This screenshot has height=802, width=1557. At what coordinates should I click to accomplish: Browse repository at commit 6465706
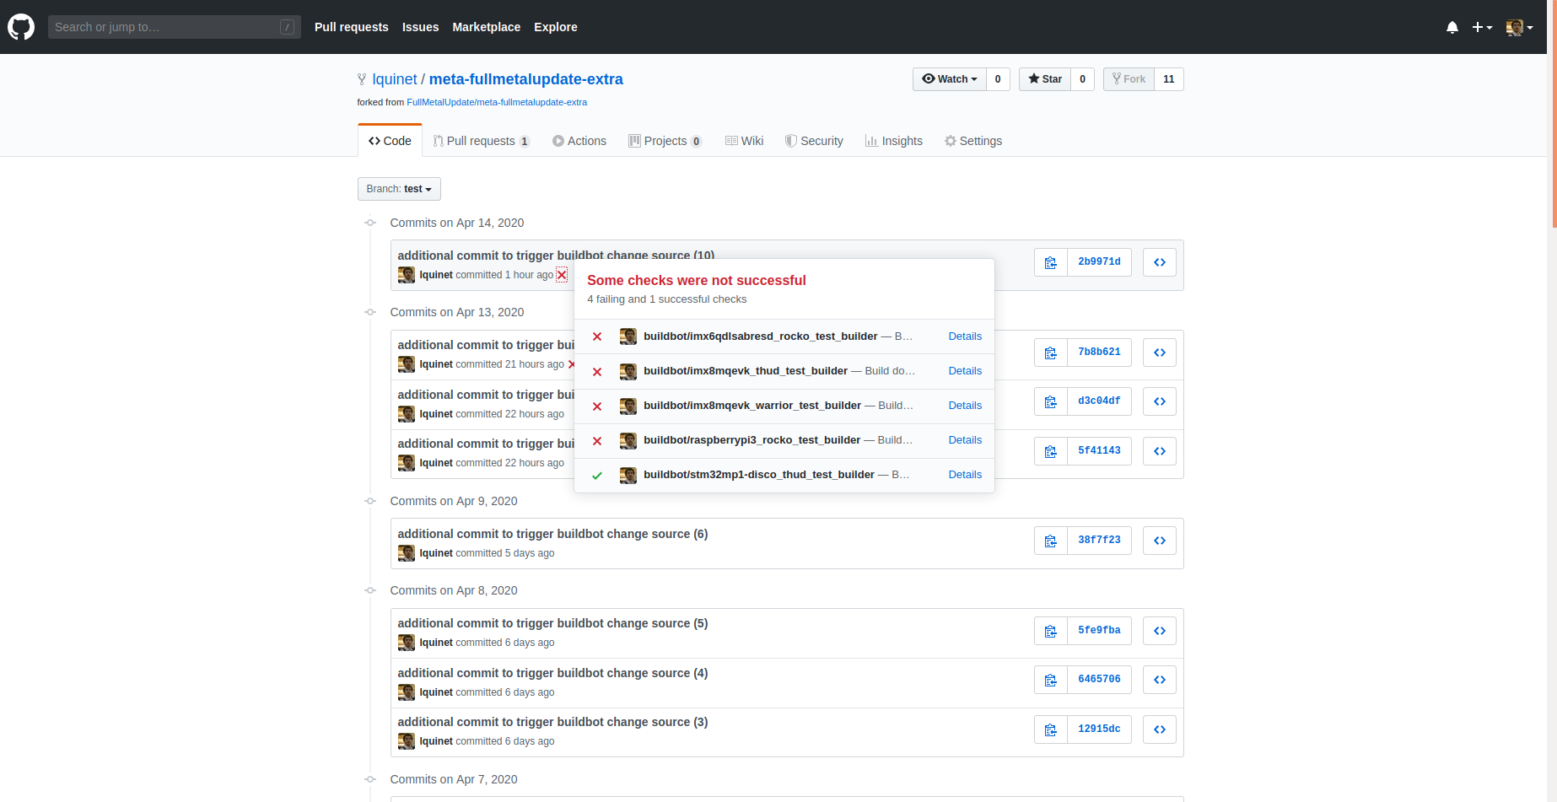(x=1160, y=680)
